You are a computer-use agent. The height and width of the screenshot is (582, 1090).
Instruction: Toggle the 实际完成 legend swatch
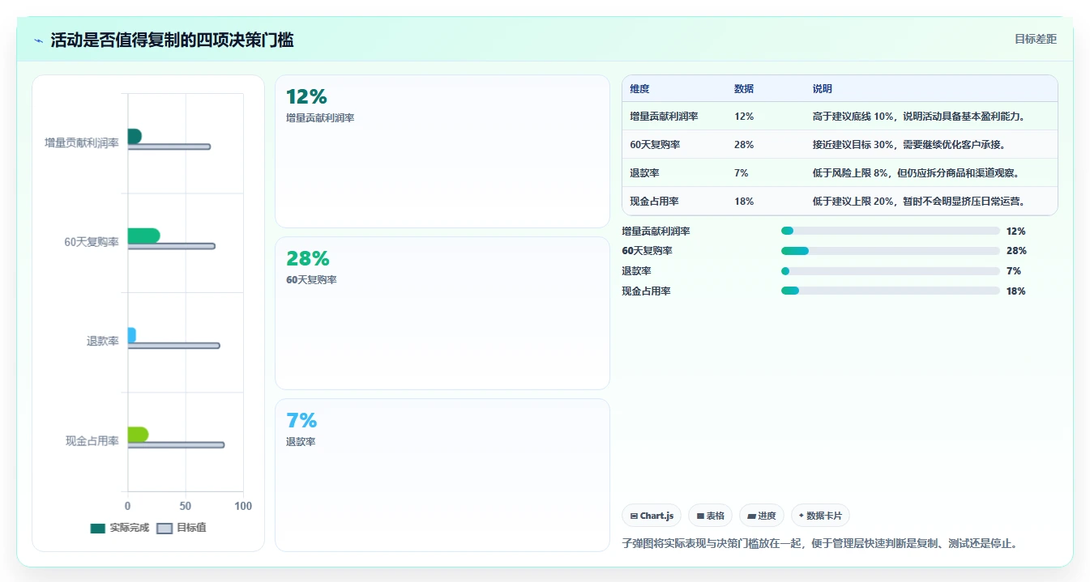[98, 529]
